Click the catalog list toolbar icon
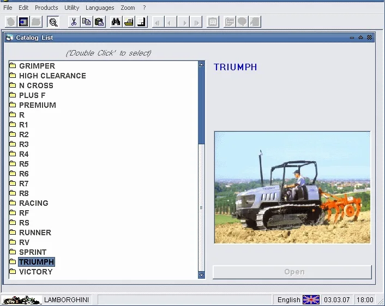 [23, 22]
